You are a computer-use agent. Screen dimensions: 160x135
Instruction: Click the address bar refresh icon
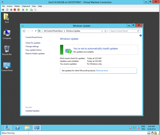(105, 31)
